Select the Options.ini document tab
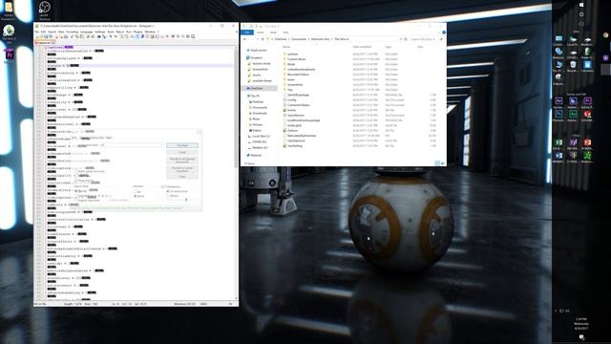This screenshot has height=344, width=611. pyautogui.click(x=44, y=42)
